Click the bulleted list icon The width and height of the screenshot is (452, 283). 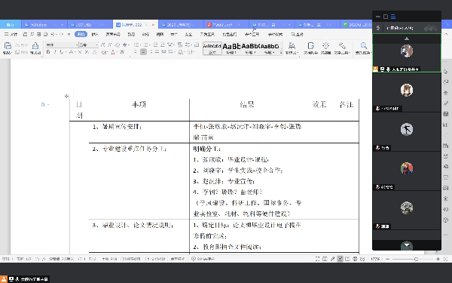tap(136, 45)
